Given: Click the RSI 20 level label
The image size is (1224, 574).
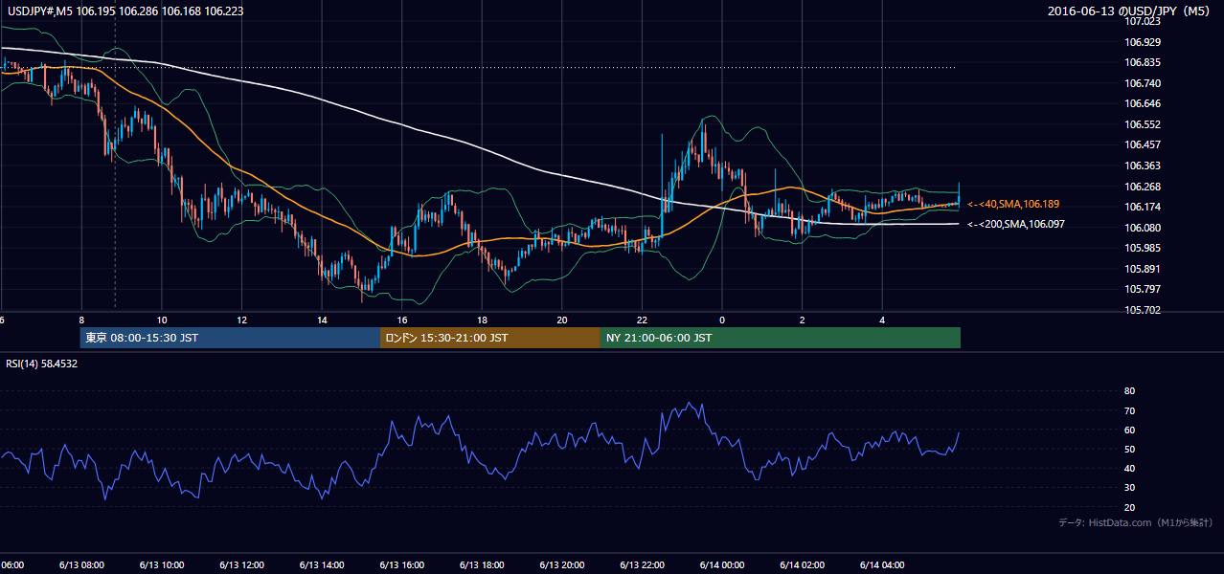Looking at the screenshot, I should [1129, 507].
